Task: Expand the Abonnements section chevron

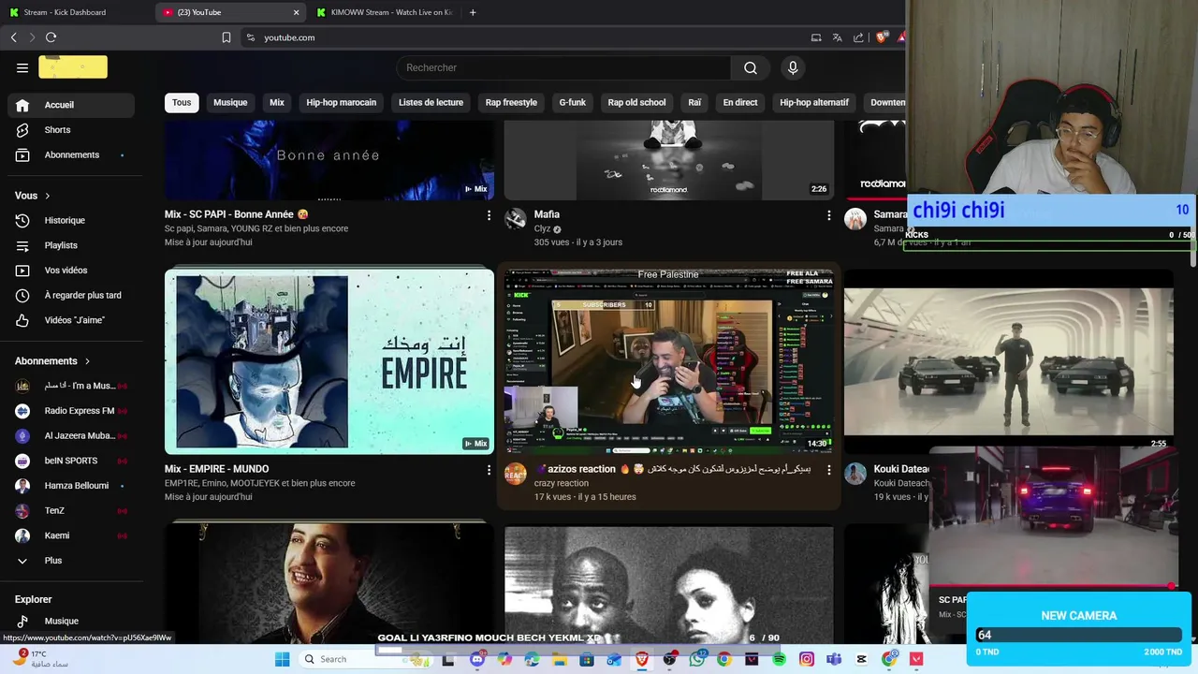Action: click(x=88, y=361)
